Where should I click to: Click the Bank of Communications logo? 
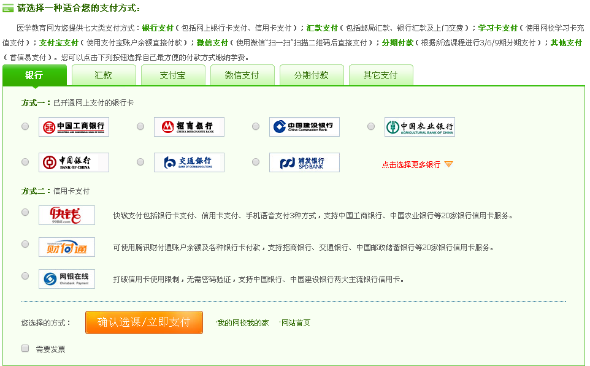tap(189, 162)
